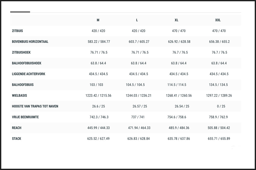Click the 1223.42 / 1215.56 wheelbase value
The height and width of the screenshot is (170, 256).
point(98,95)
